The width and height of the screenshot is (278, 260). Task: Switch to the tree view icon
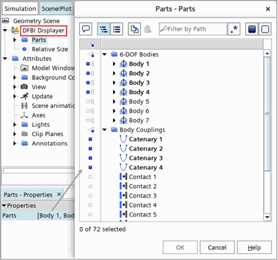(x=104, y=29)
